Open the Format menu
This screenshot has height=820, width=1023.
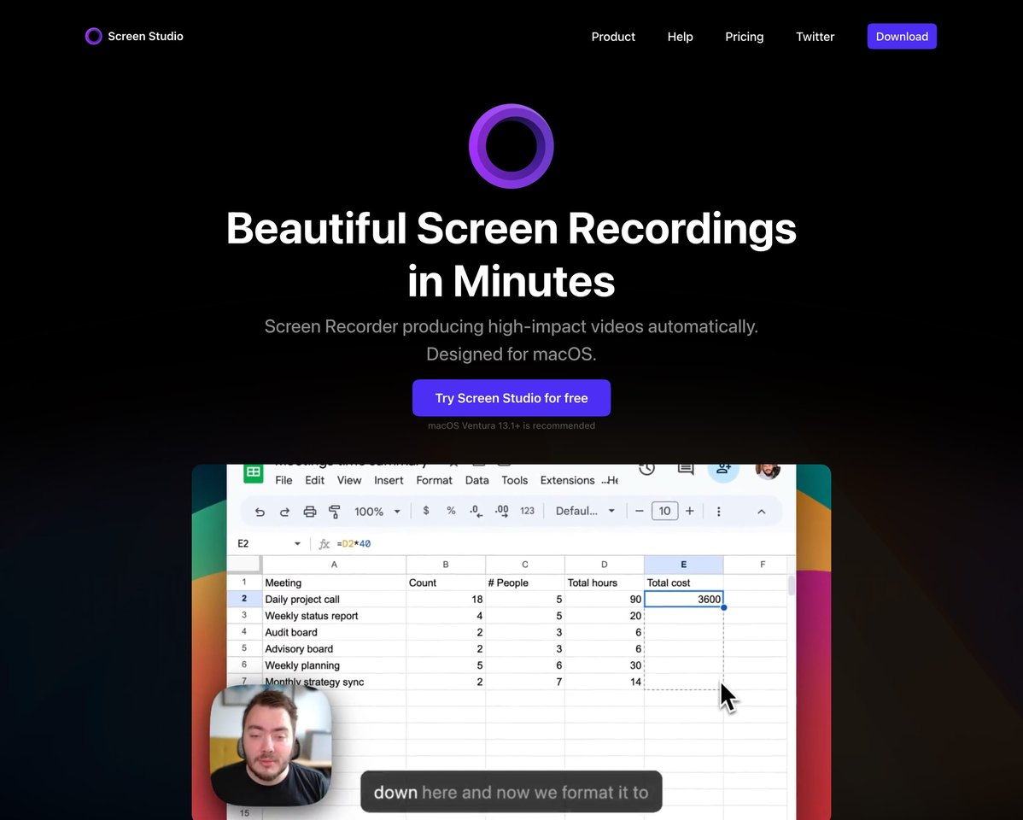434,480
